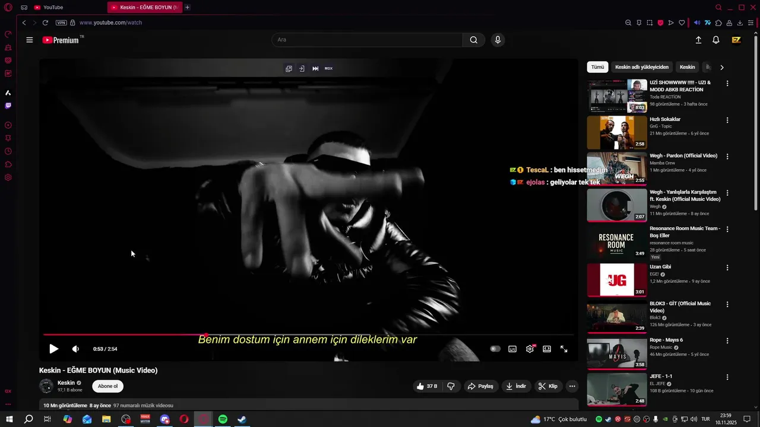Click the İndir download button

point(515,386)
